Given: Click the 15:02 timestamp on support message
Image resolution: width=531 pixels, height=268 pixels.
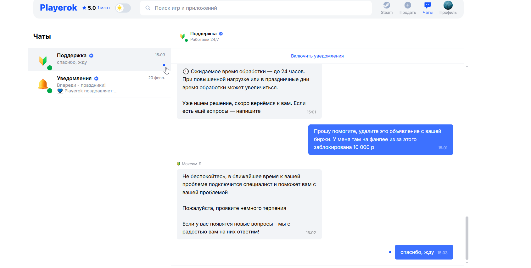Looking at the screenshot, I should pyautogui.click(x=311, y=233).
